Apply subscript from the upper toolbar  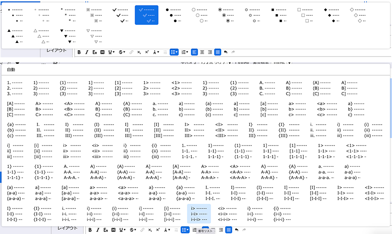click(139, 52)
